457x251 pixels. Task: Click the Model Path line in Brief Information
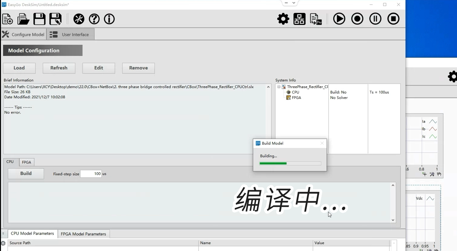pyautogui.click(x=129, y=87)
